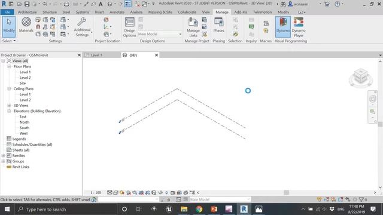Select Site floor plan

coord(23,84)
